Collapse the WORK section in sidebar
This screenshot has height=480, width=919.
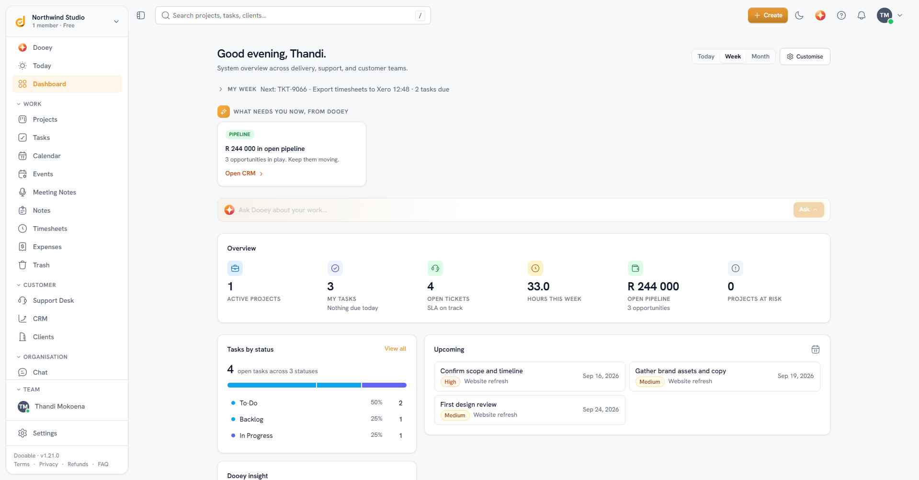29,104
